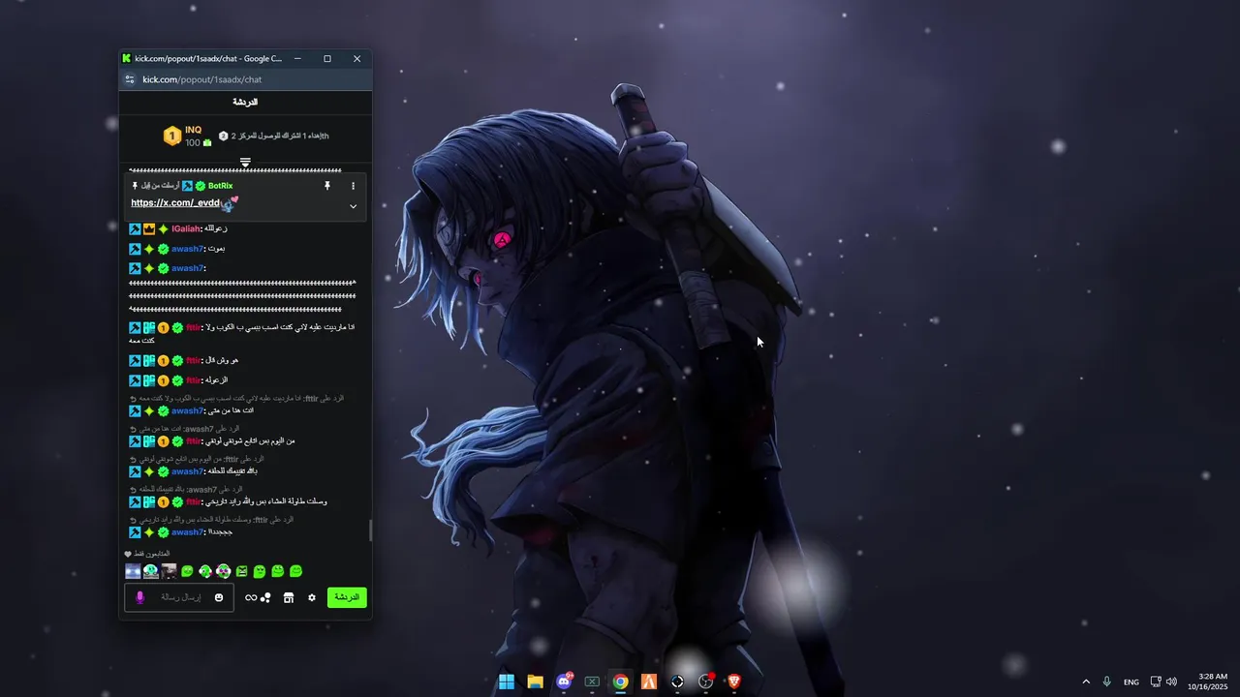Click the الدردشة chat header title
The image size is (1240, 697).
click(245, 102)
